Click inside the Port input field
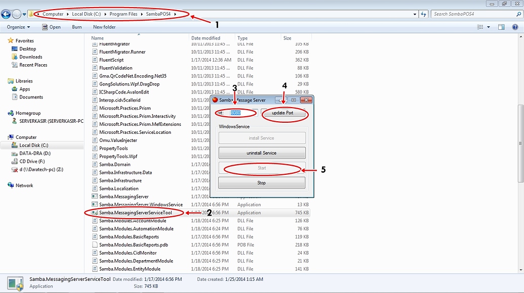The width and height of the screenshot is (524, 293). click(236, 113)
